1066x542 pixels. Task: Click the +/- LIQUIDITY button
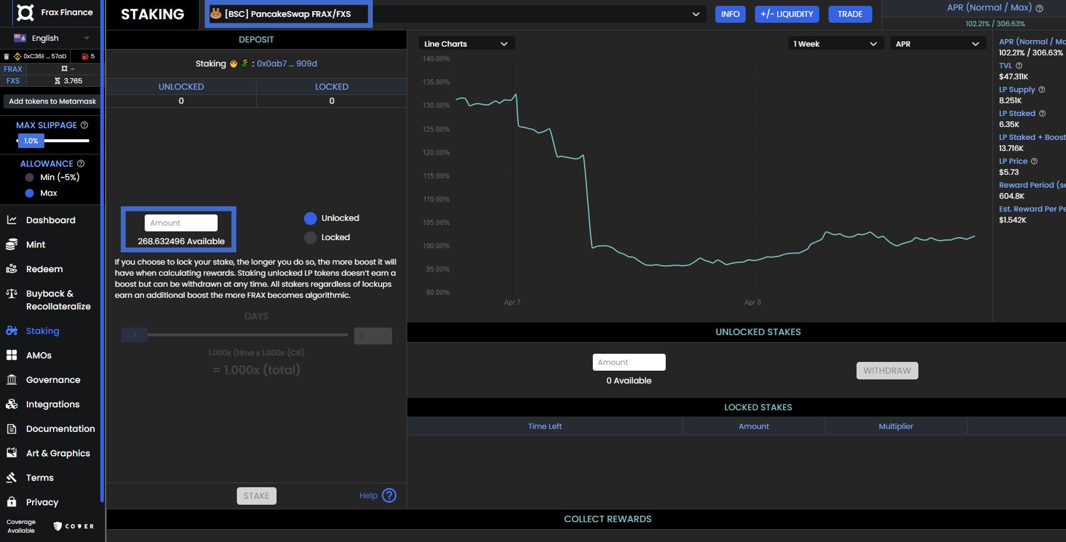(x=787, y=14)
